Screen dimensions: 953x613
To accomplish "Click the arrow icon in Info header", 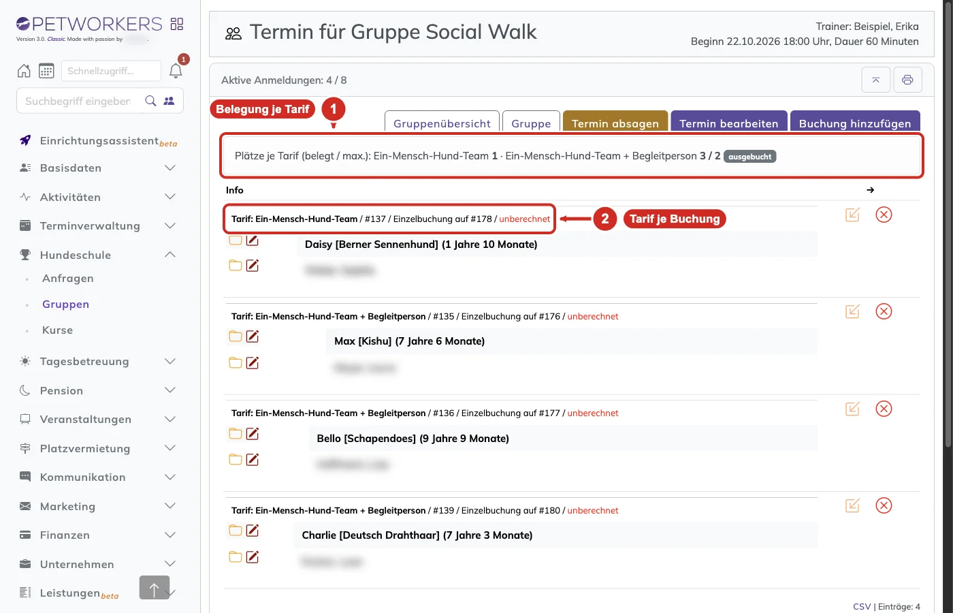I will pos(870,190).
